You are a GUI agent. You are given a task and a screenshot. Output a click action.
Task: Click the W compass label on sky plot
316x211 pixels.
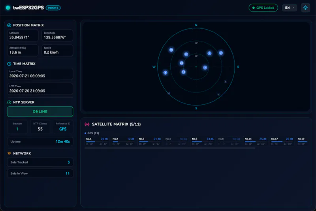click(x=154, y=67)
